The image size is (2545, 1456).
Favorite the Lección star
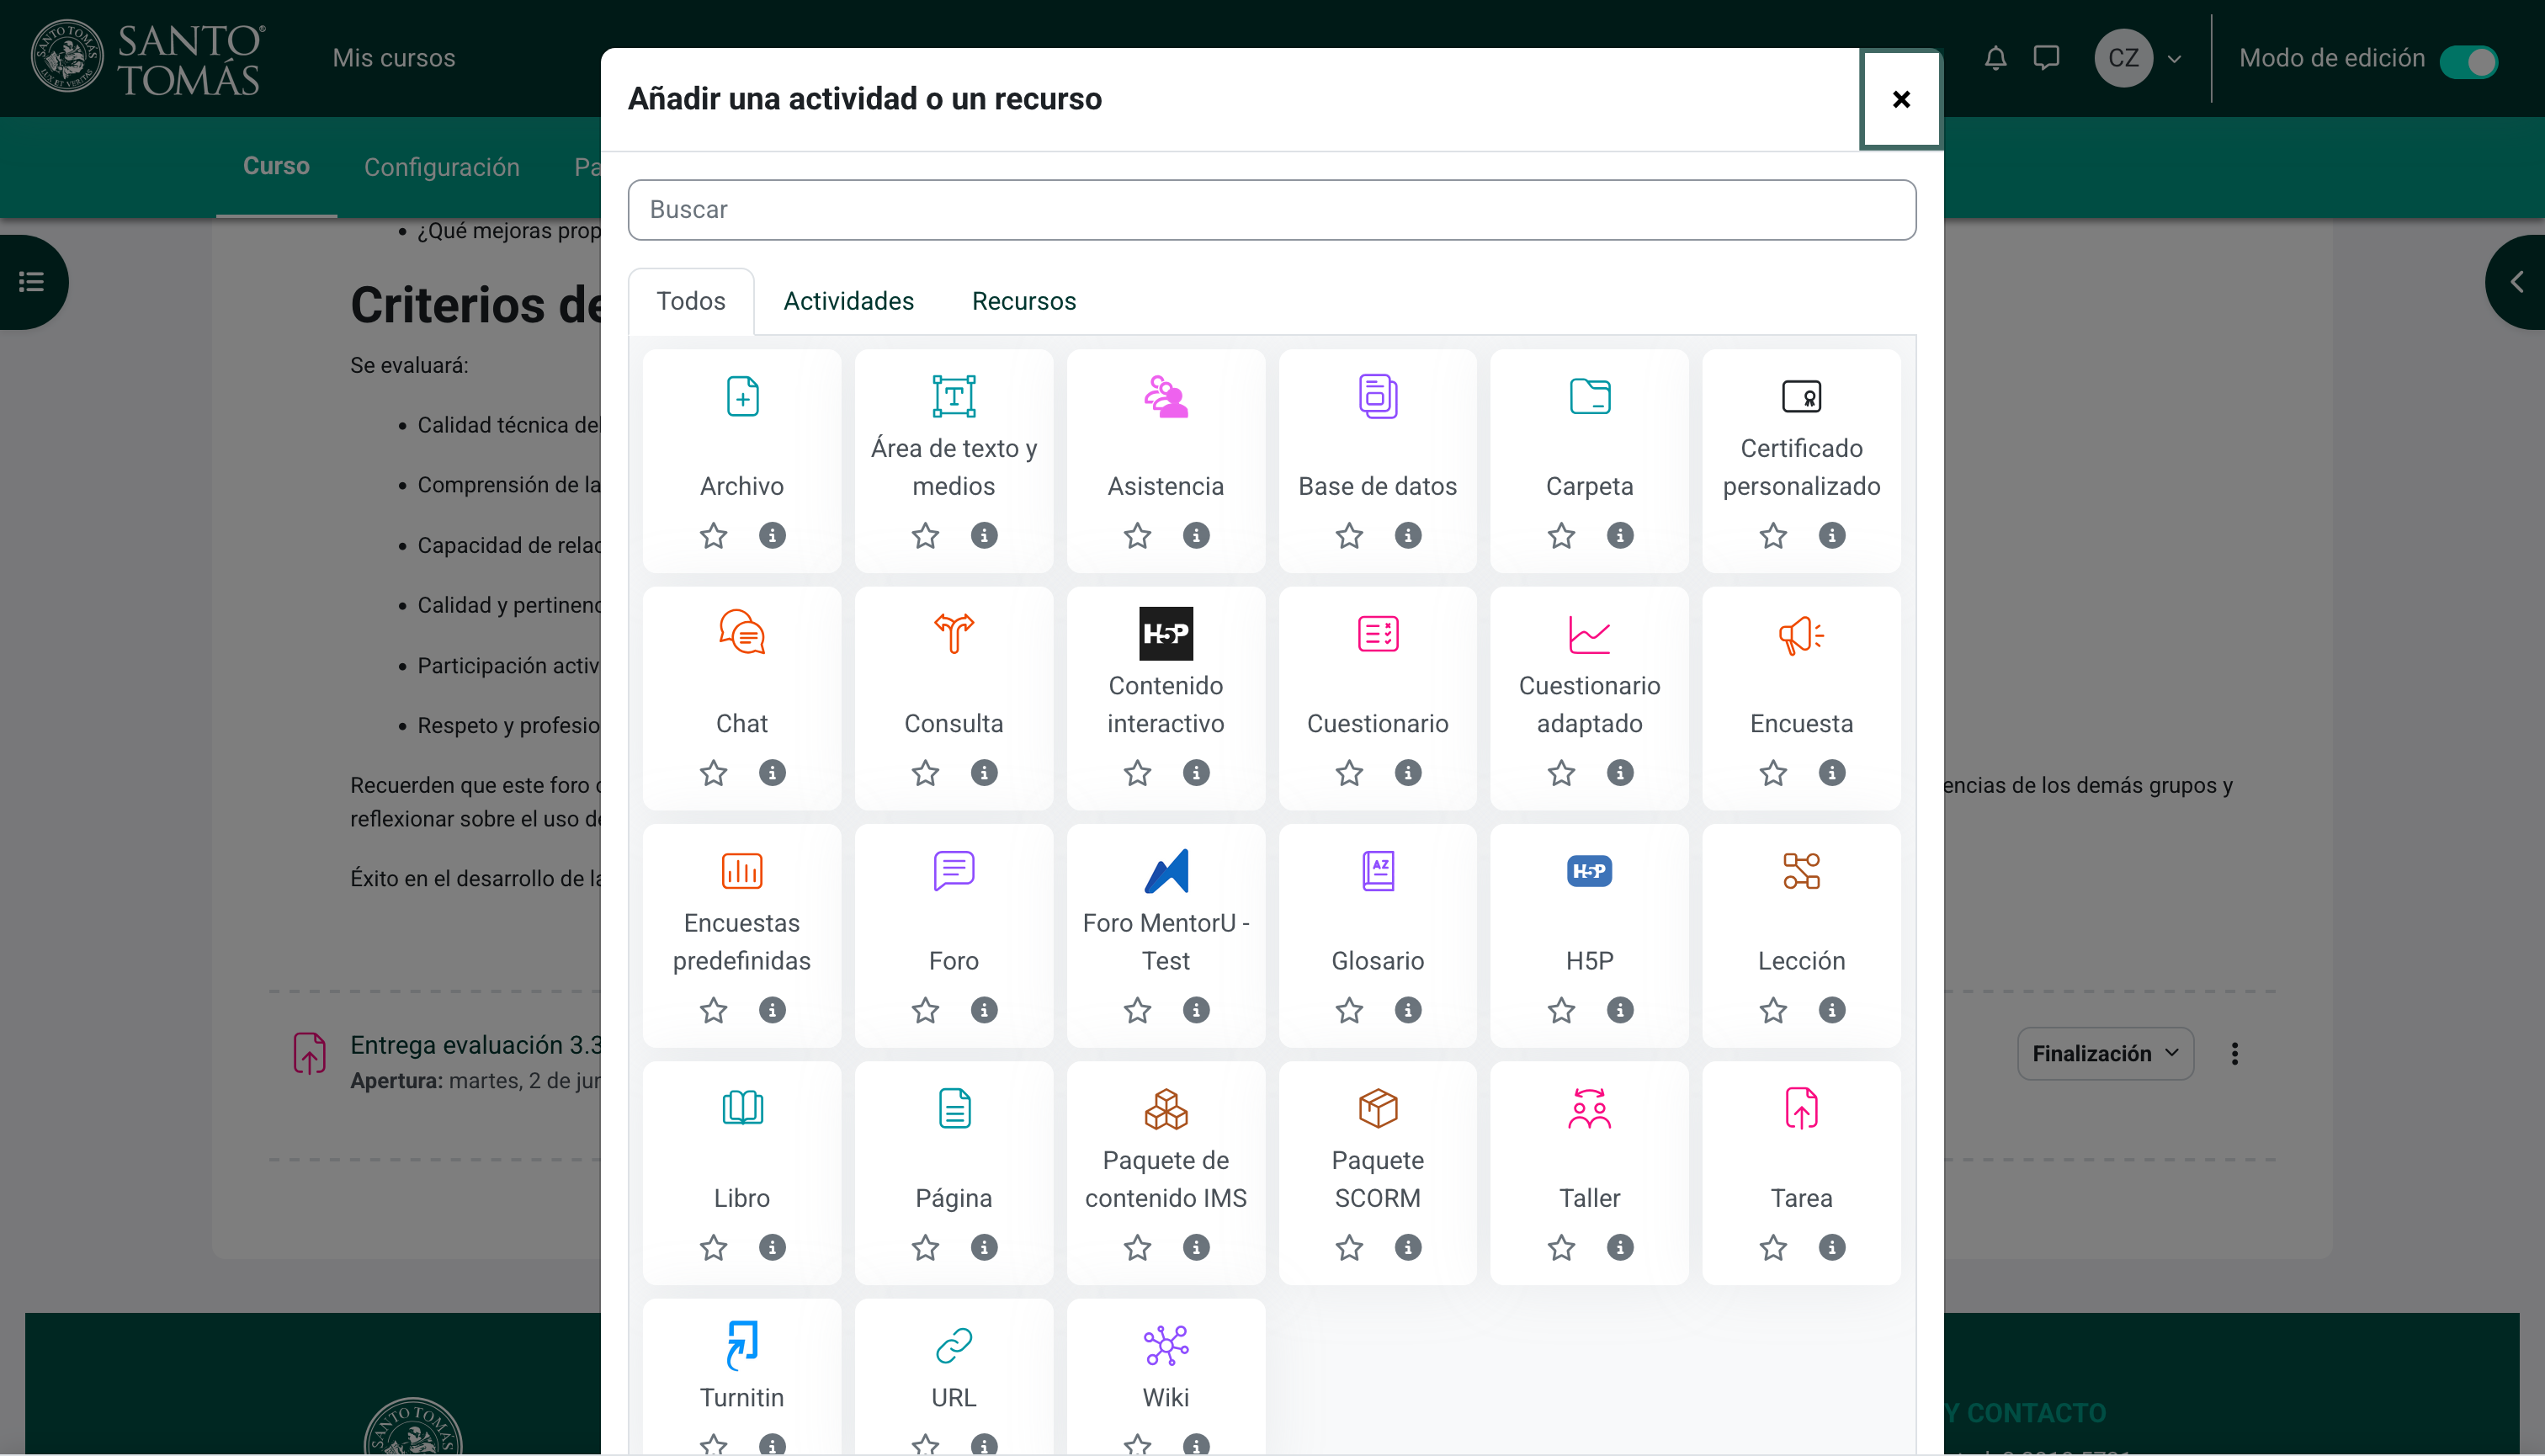(x=1773, y=1009)
